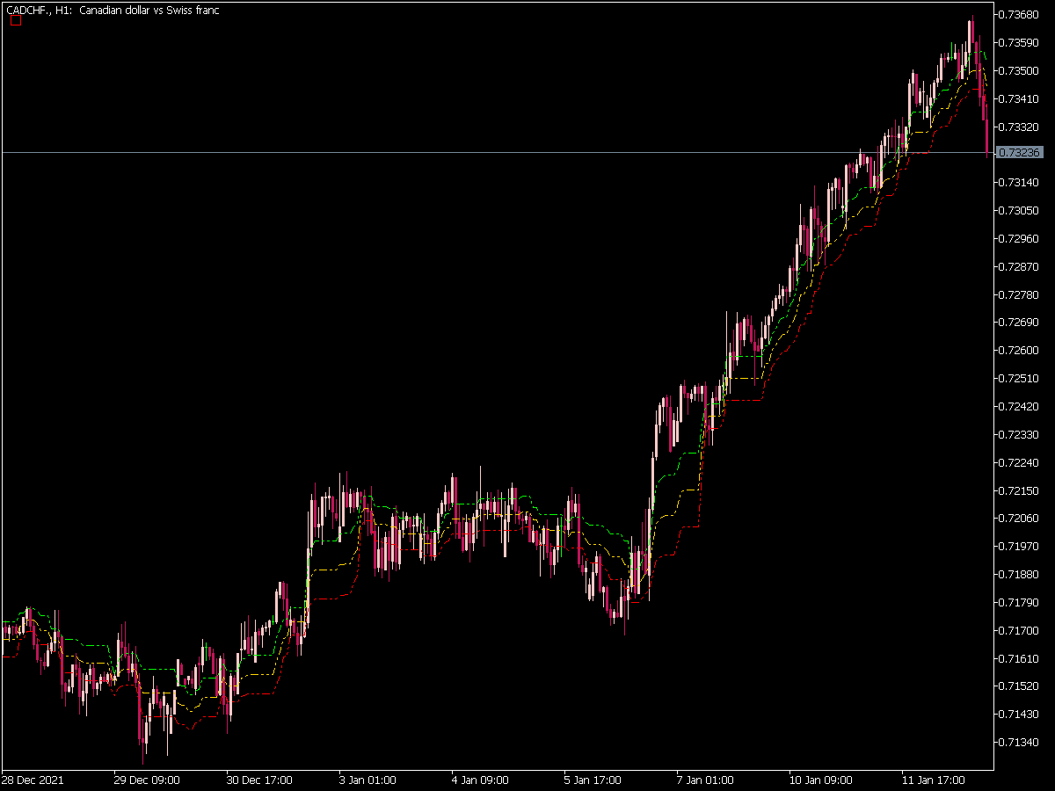
Task: Click the CADCHF H1 chart title text
Action: 113,11
